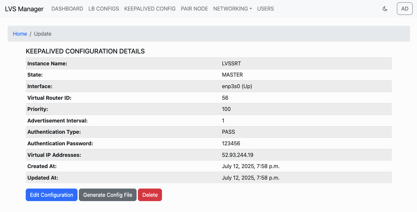417x212 pixels.
Task: Select priority value 100
Action: (226, 109)
